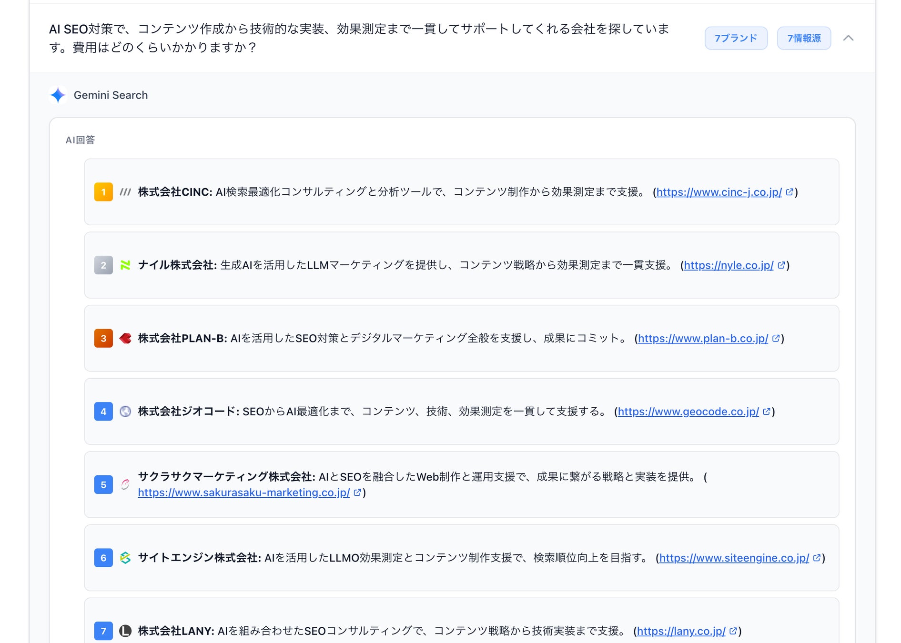This screenshot has width=901, height=643.
Task: Click the rank 1 gold badge
Action: coord(103,192)
